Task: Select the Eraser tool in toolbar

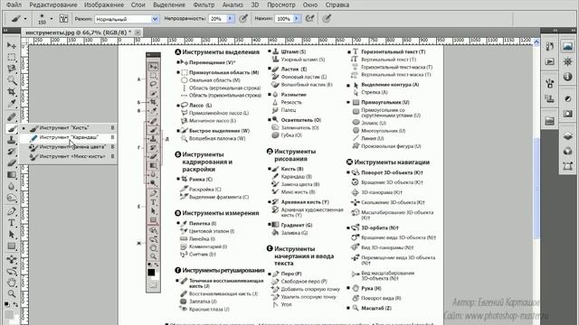Action: [12, 162]
